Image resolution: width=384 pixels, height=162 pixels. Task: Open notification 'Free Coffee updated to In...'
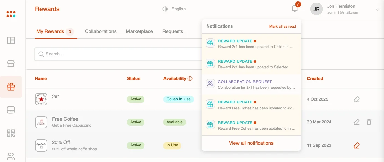[251, 125]
